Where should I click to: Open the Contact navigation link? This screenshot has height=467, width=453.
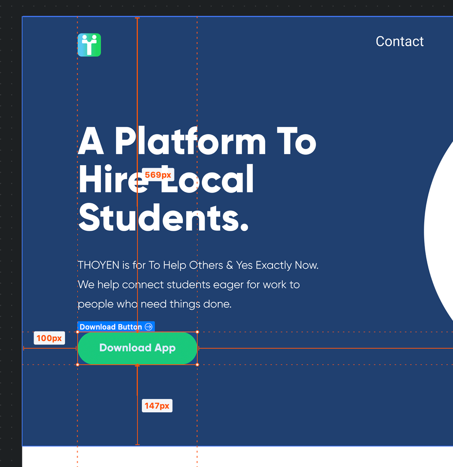(399, 42)
